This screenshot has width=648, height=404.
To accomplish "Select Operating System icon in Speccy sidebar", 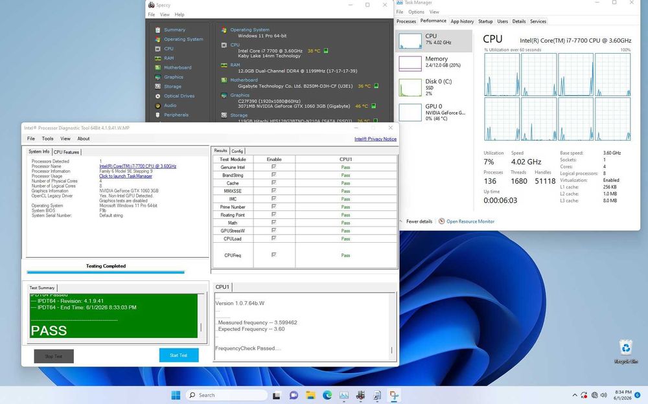I will click(x=157, y=39).
